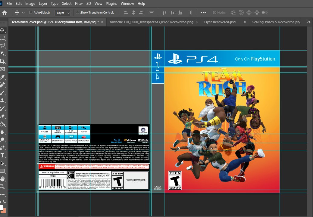The width and height of the screenshot is (313, 217).
Task: Align horizontal centers in options bar
Action: coord(133,13)
